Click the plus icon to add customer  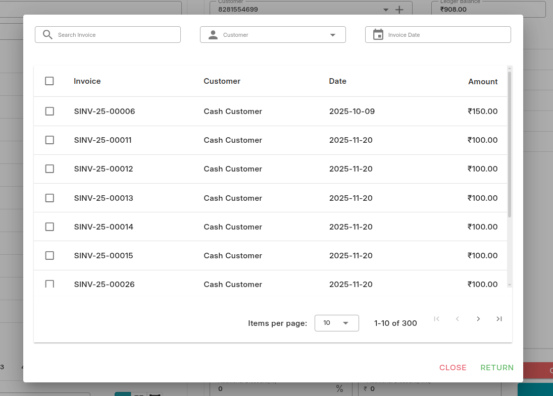pos(399,10)
